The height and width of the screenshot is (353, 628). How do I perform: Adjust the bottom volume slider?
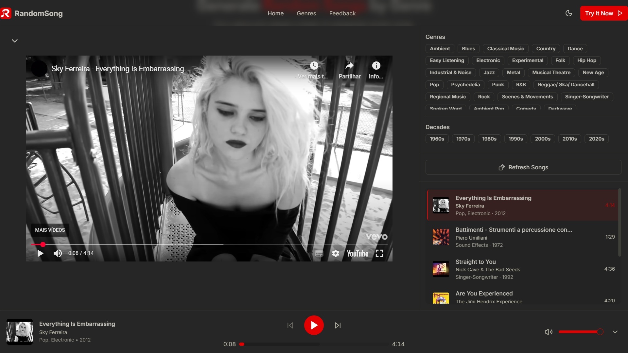coord(581,332)
